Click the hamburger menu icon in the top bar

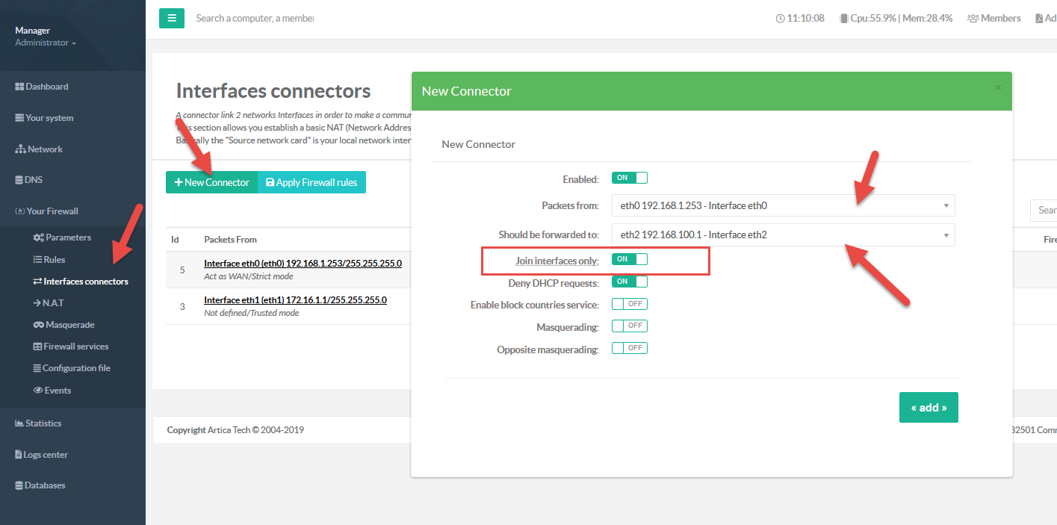pos(171,18)
